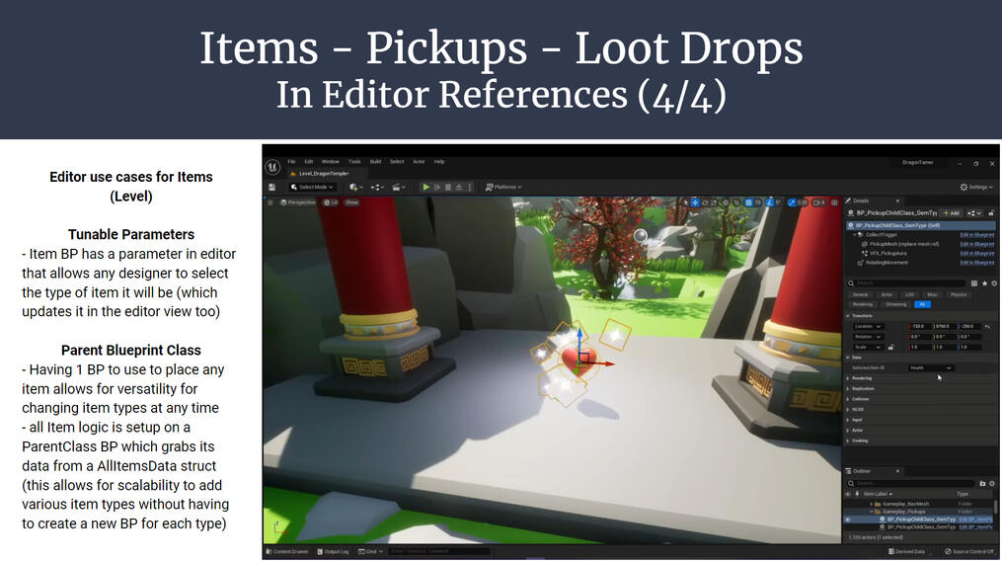The width and height of the screenshot is (1002, 563).
Task: Click the Save level disk icon
Action: pos(271,187)
